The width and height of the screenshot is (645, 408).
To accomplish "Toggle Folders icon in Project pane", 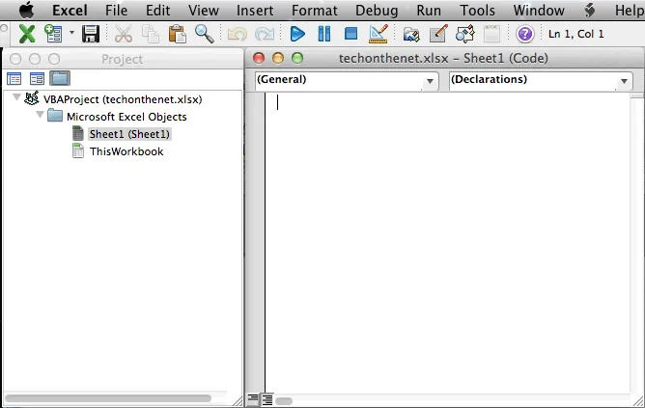I will (x=60, y=78).
